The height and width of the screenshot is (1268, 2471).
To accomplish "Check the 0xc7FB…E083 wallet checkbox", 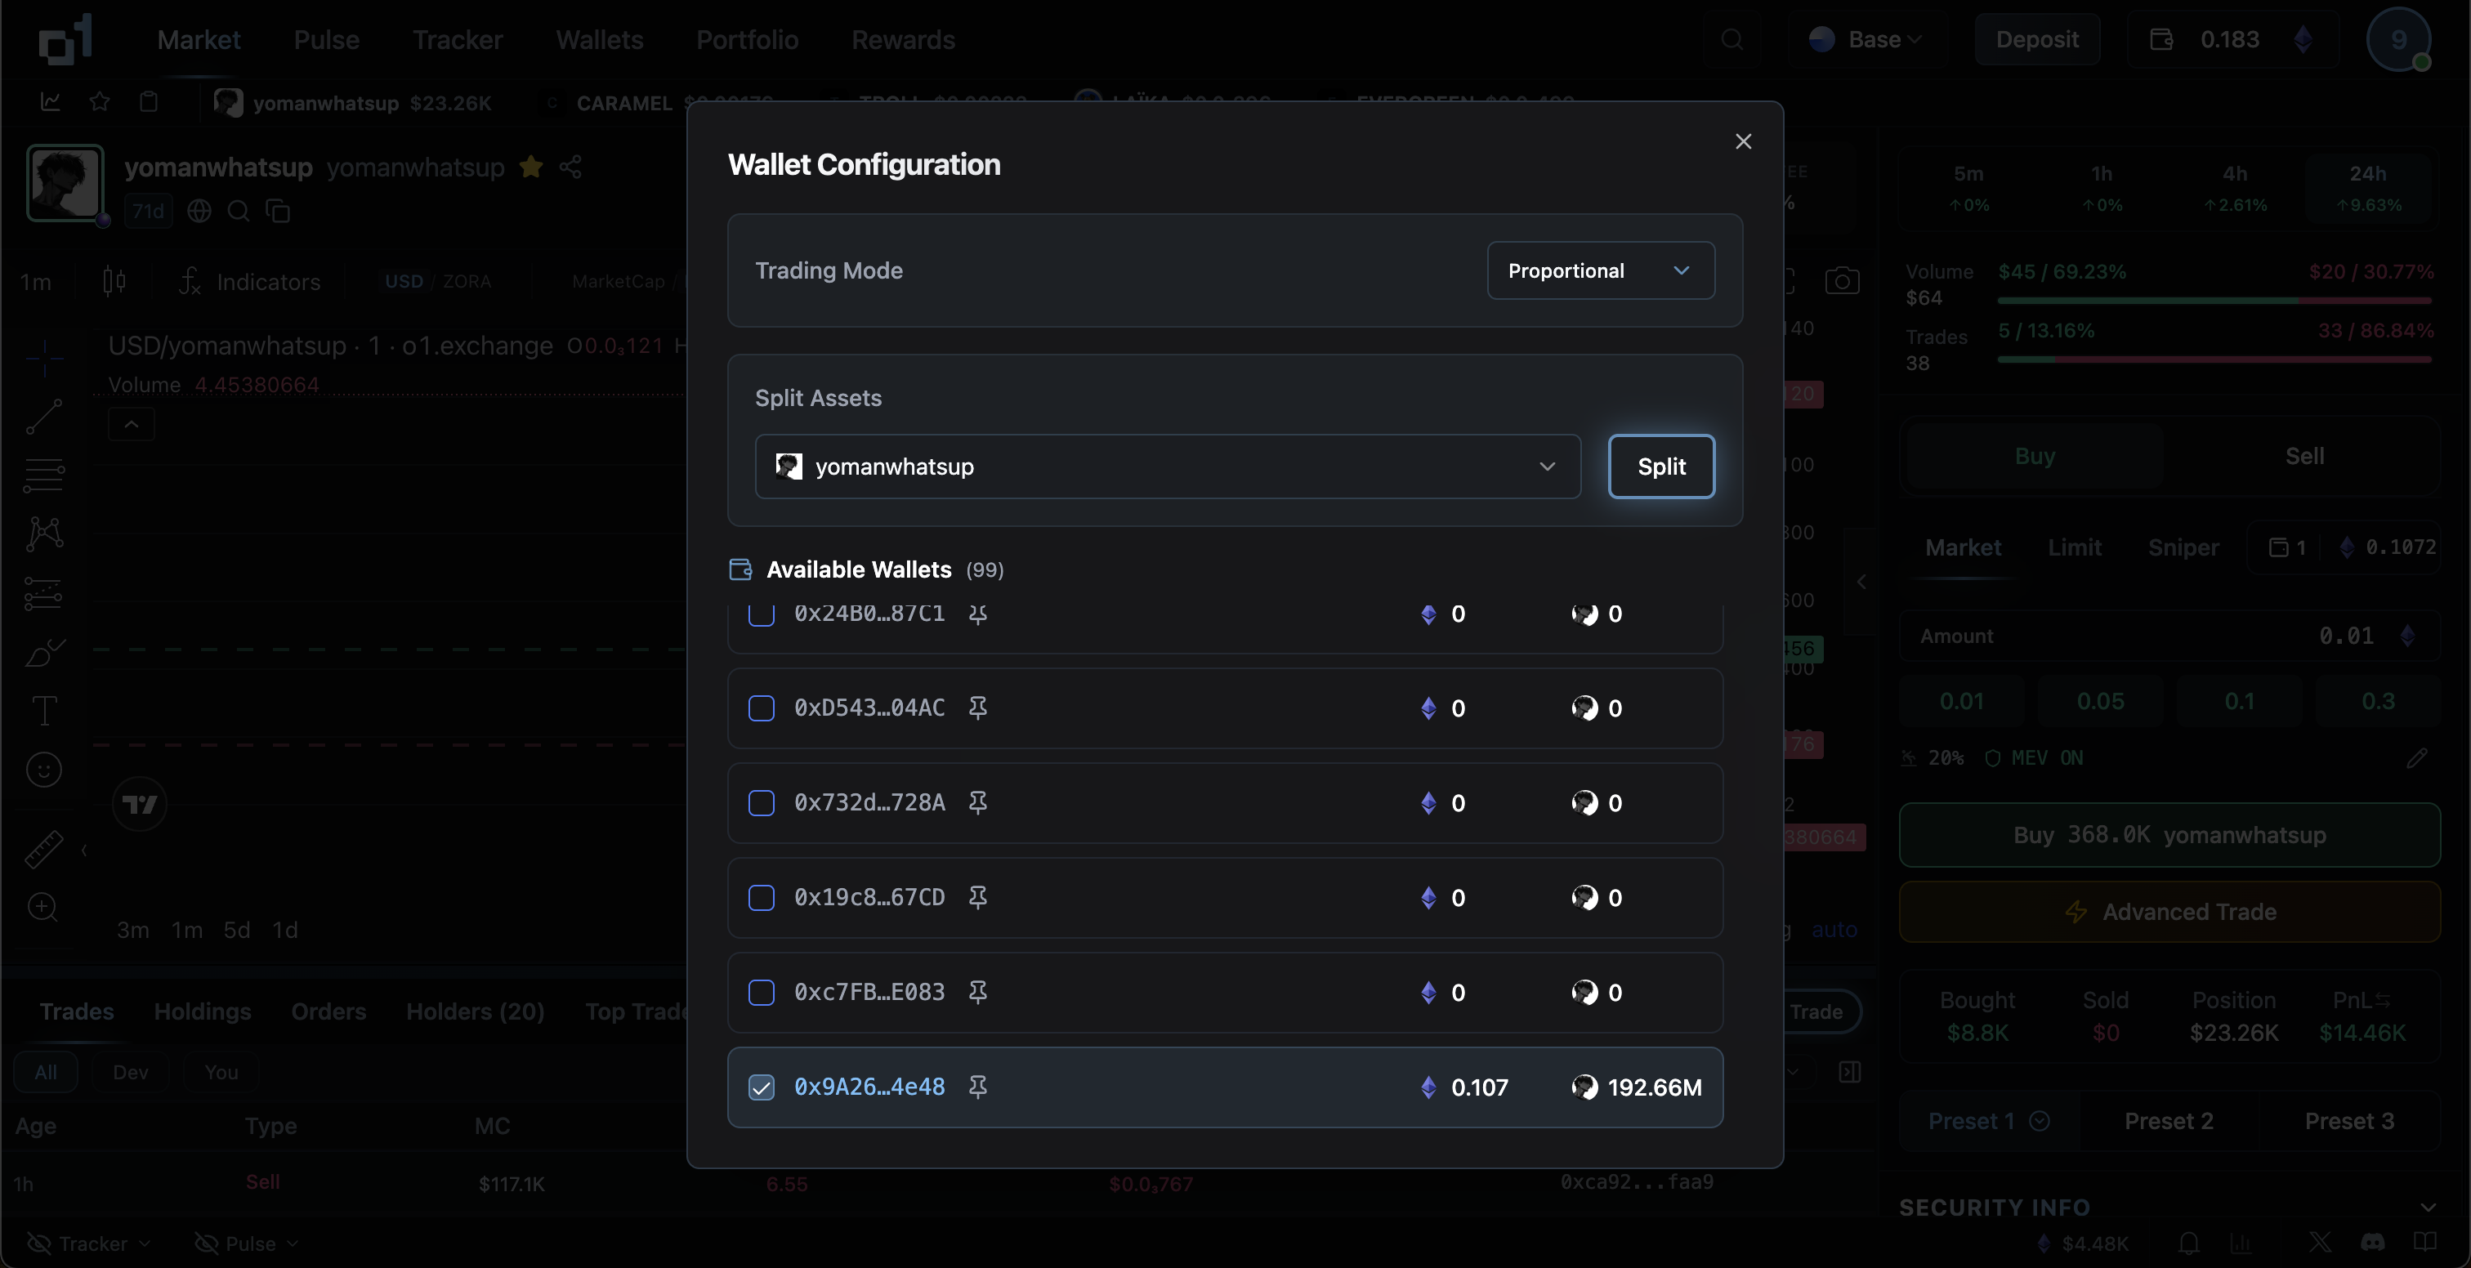I will (x=762, y=993).
